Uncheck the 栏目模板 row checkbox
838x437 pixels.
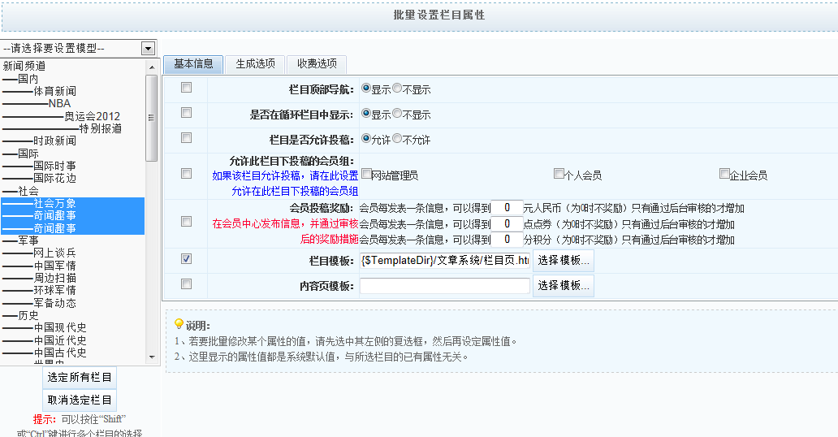[x=186, y=259]
